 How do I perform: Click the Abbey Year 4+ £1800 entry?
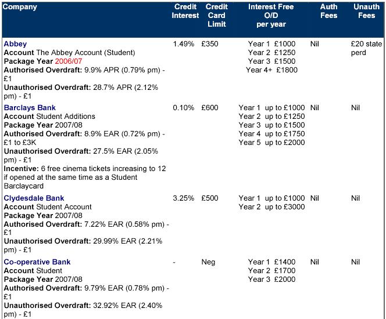coord(271,70)
